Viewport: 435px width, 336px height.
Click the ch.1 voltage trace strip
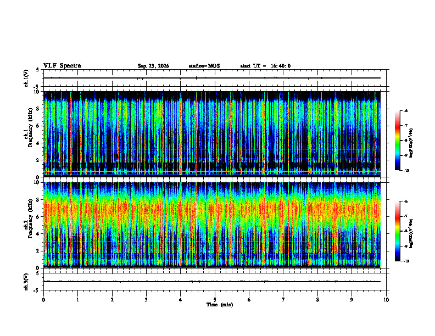tap(215, 78)
